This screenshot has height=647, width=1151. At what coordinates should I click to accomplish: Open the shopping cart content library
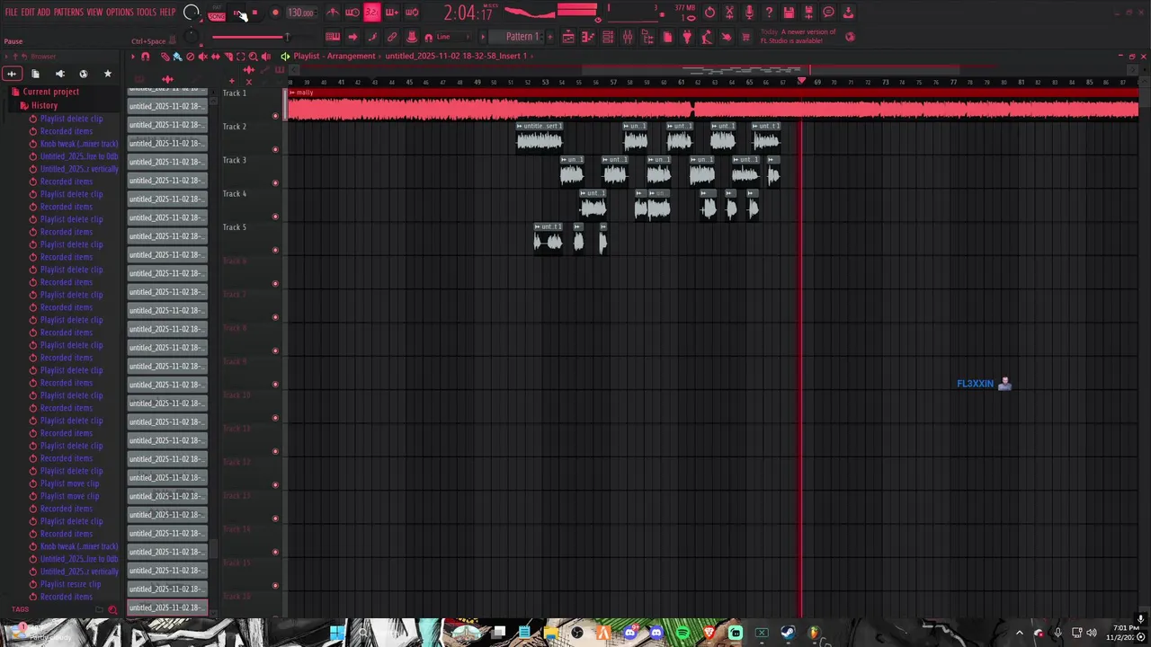point(745,37)
